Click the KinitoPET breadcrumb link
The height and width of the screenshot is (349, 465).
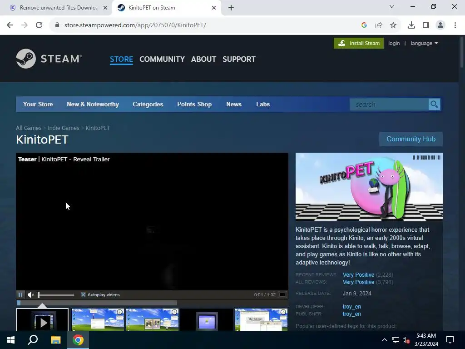[98, 128]
